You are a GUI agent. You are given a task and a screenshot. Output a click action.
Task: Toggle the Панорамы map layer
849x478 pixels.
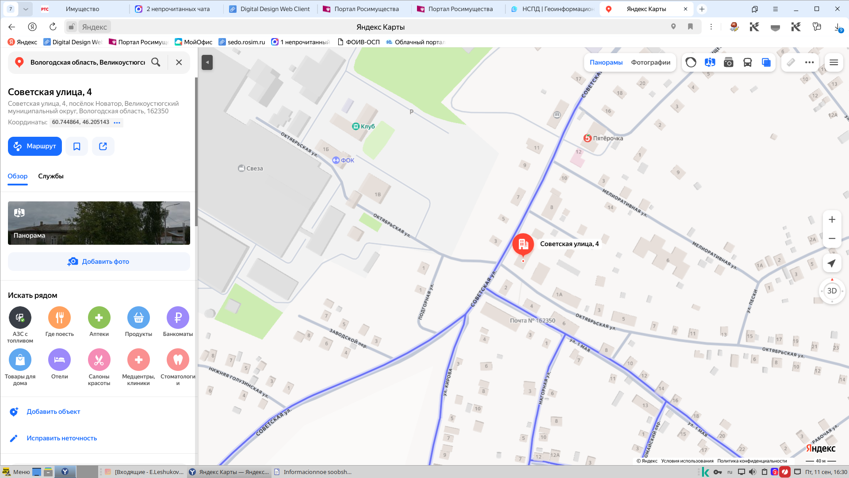click(x=606, y=62)
